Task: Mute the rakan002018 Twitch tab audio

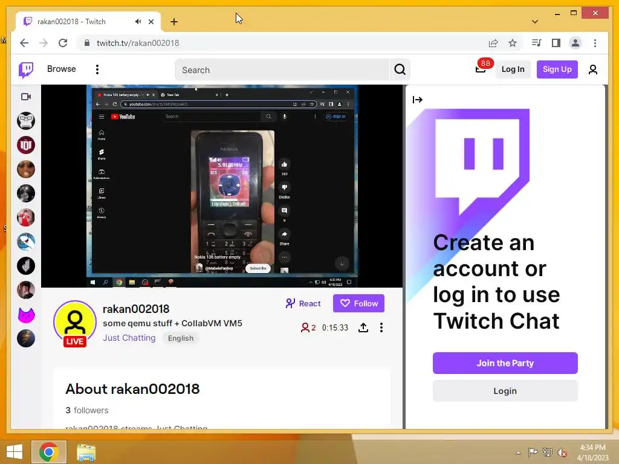Action: [x=138, y=22]
